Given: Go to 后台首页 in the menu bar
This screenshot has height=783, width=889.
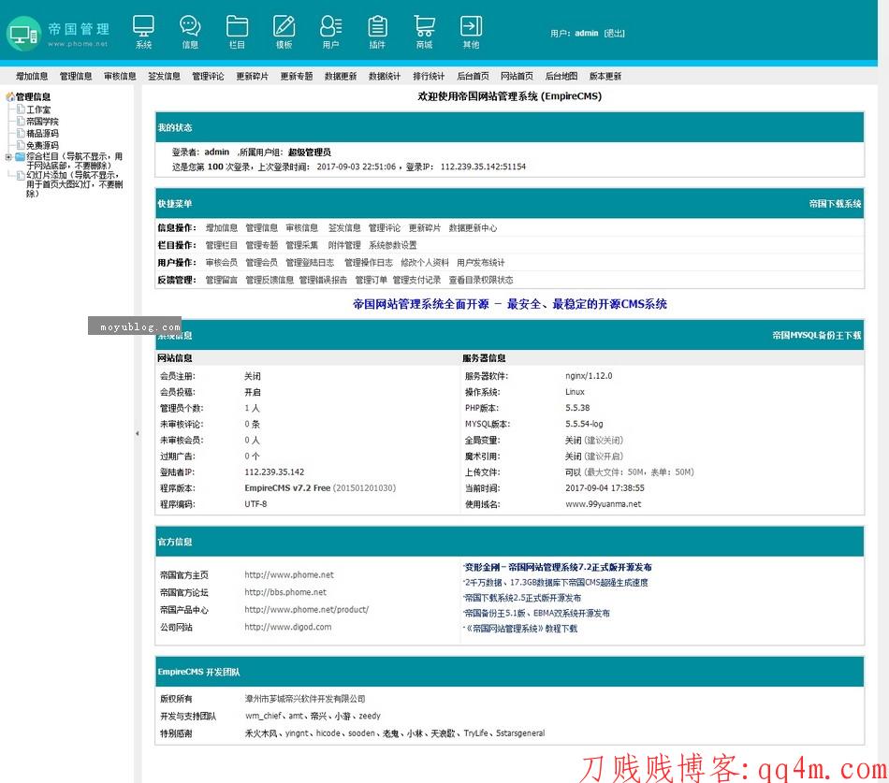Looking at the screenshot, I should click(x=473, y=76).
